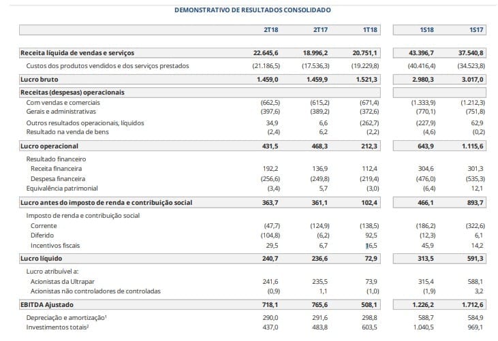Screen dimensions: 498x341
Task: Click the 1S17 column header
Action: pos(476,30)
